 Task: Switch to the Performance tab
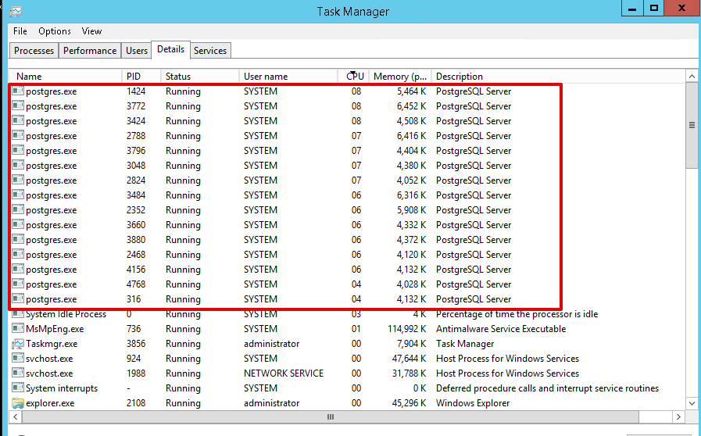tap(90, 51)
